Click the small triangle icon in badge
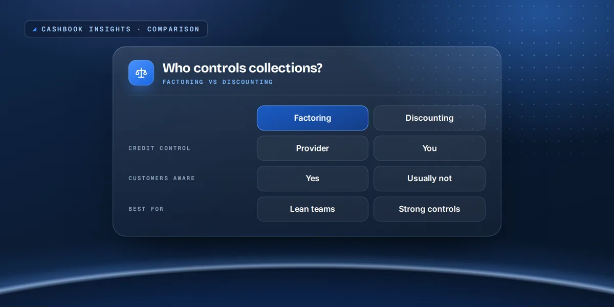 tap(35, 30)
